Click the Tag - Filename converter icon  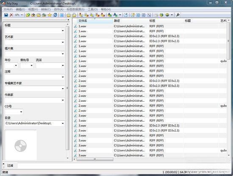click(x=81, y=15)
